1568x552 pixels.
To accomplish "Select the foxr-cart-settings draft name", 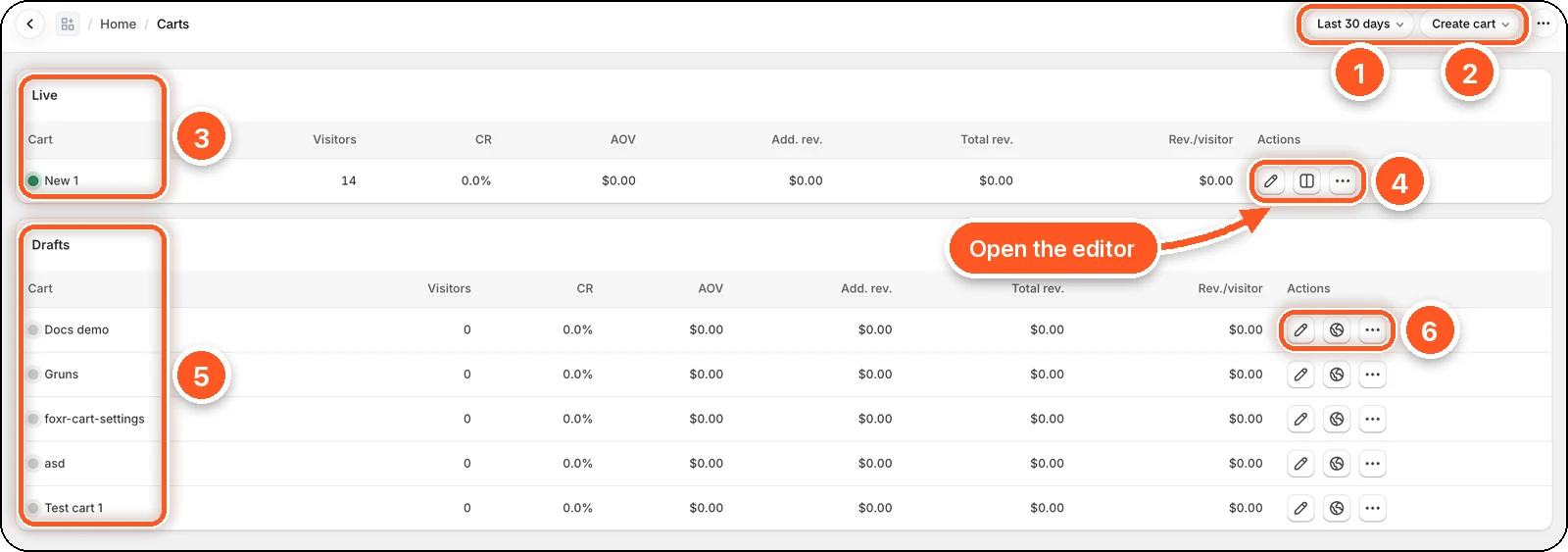I will click(94, 419).
